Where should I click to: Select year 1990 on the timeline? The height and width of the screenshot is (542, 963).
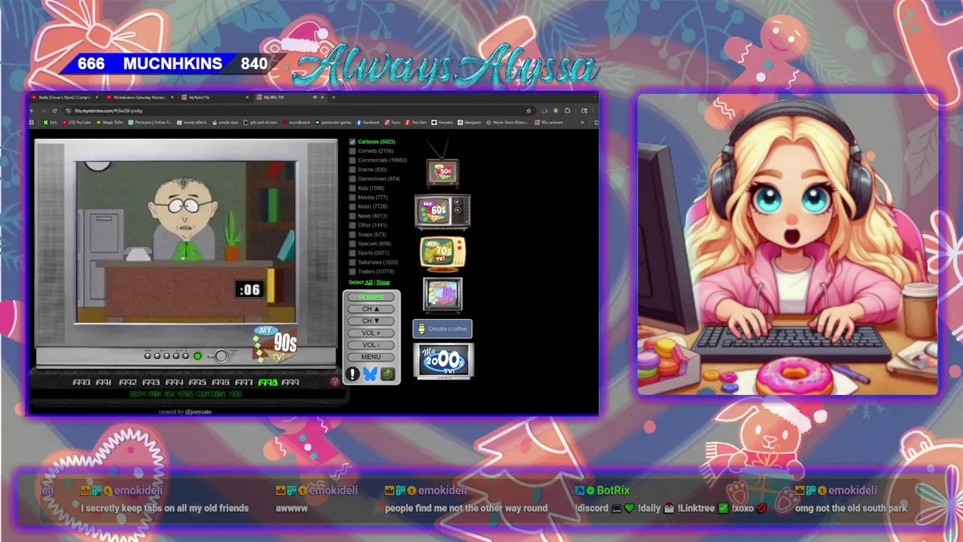coord(81,382)
